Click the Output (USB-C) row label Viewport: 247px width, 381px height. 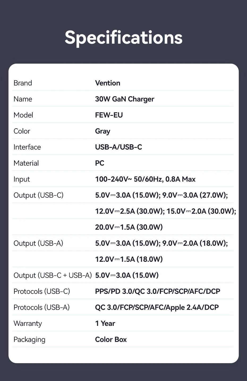point(39,195)
